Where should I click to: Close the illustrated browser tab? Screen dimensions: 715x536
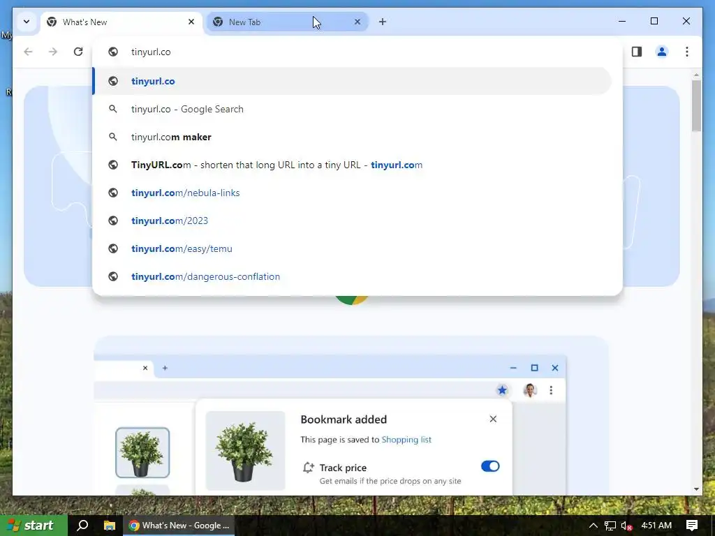pyautogui.click(x=145, y=368)
